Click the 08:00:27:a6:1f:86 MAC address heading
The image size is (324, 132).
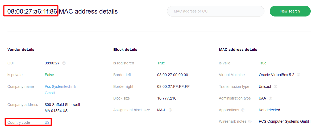pyautogui.click(x=32, y=11)
